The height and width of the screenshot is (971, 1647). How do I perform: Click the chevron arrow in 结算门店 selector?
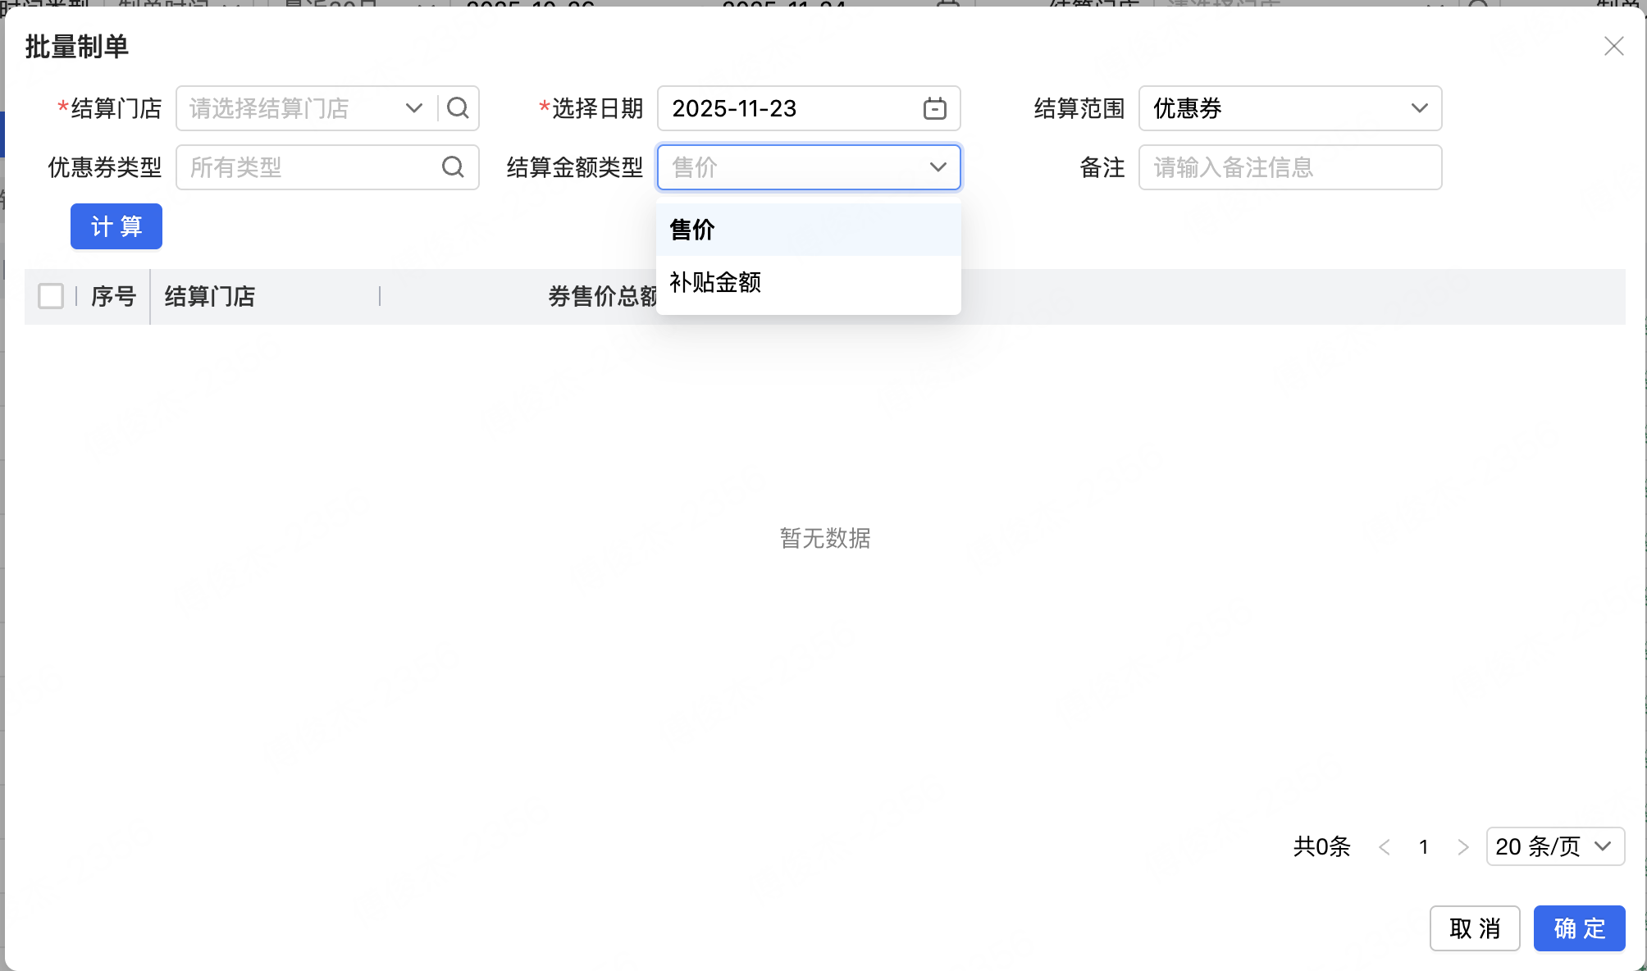click(414, 108)
